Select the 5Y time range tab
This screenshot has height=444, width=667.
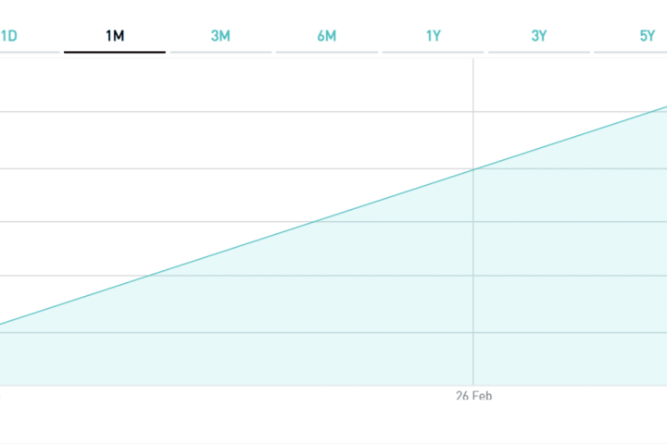(x=647, y=36)
